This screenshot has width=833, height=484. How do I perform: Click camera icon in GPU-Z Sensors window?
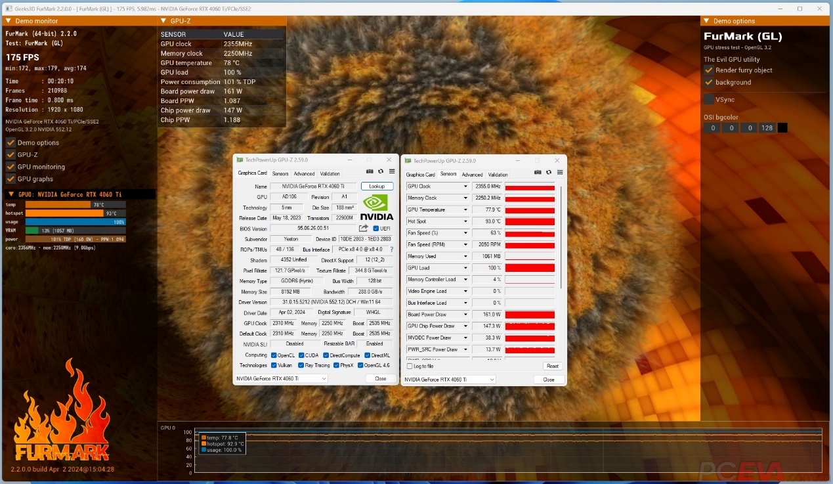click(538, 172)
